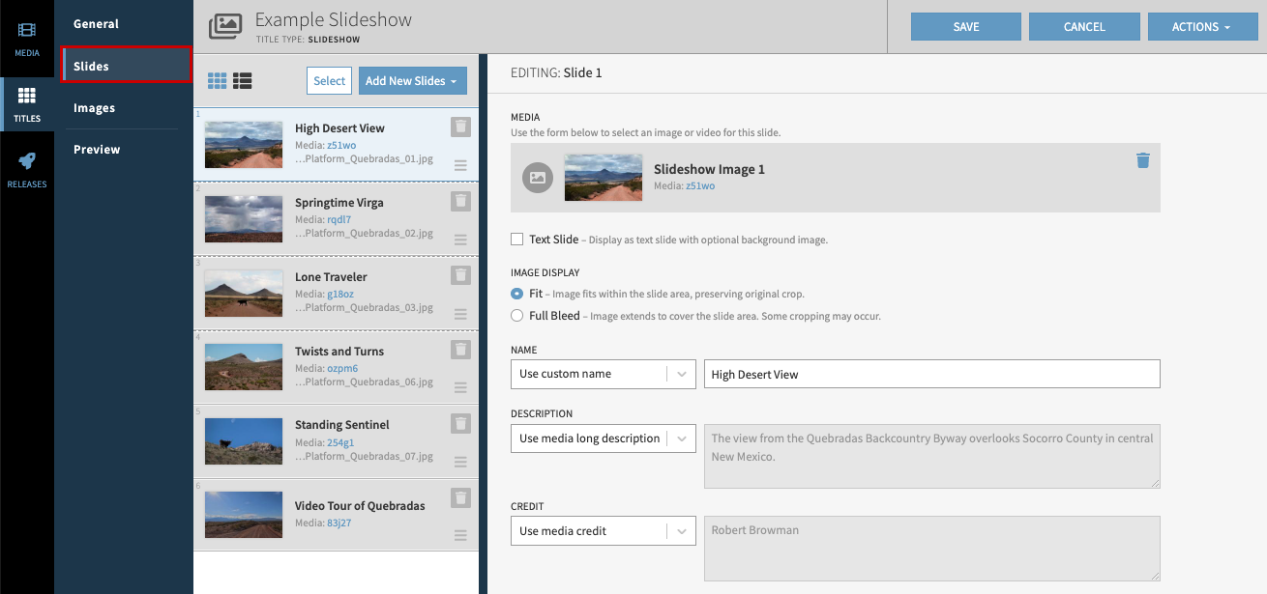Image resolution: width=1267 pixels, height=594 pixels.
Task: Switch slide list to grid view
Action: point(217,80)
